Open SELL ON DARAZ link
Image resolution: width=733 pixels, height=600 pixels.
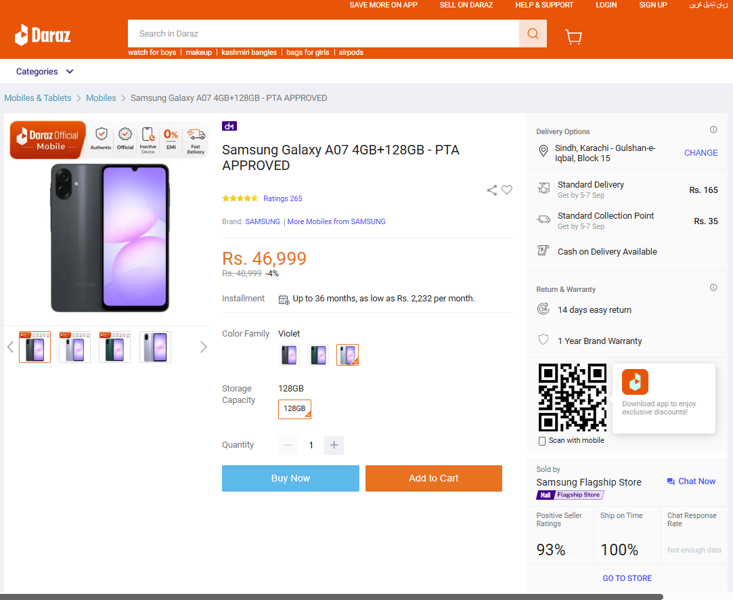pyautogui.click(x=466, y=5)
